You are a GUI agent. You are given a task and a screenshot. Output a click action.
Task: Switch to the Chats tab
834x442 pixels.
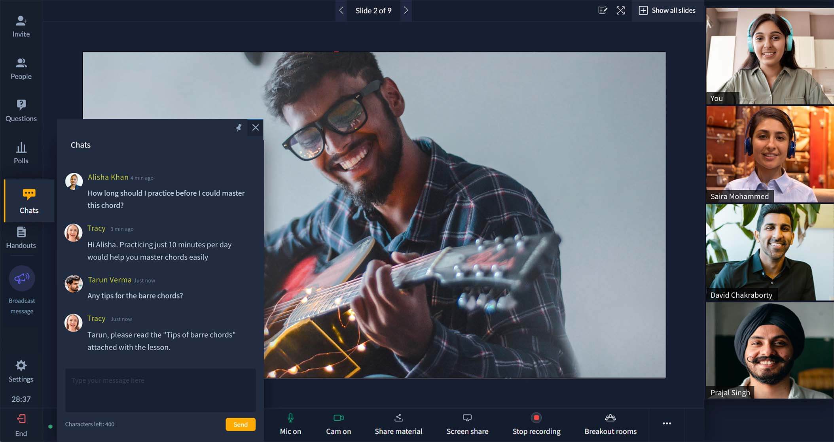tap(28, 201)
